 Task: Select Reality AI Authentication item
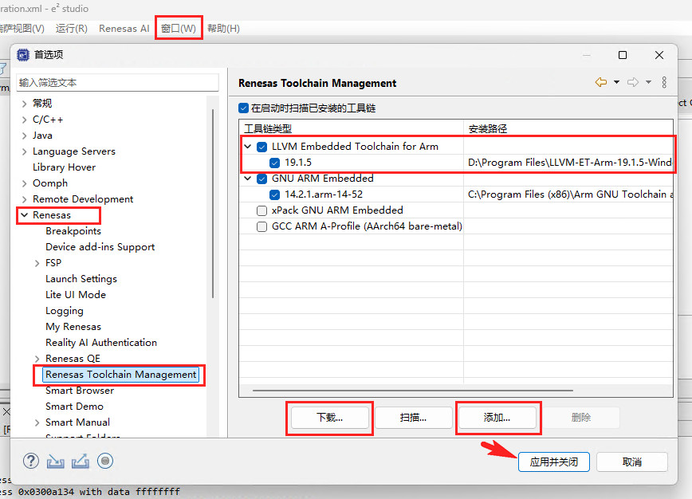101,343
